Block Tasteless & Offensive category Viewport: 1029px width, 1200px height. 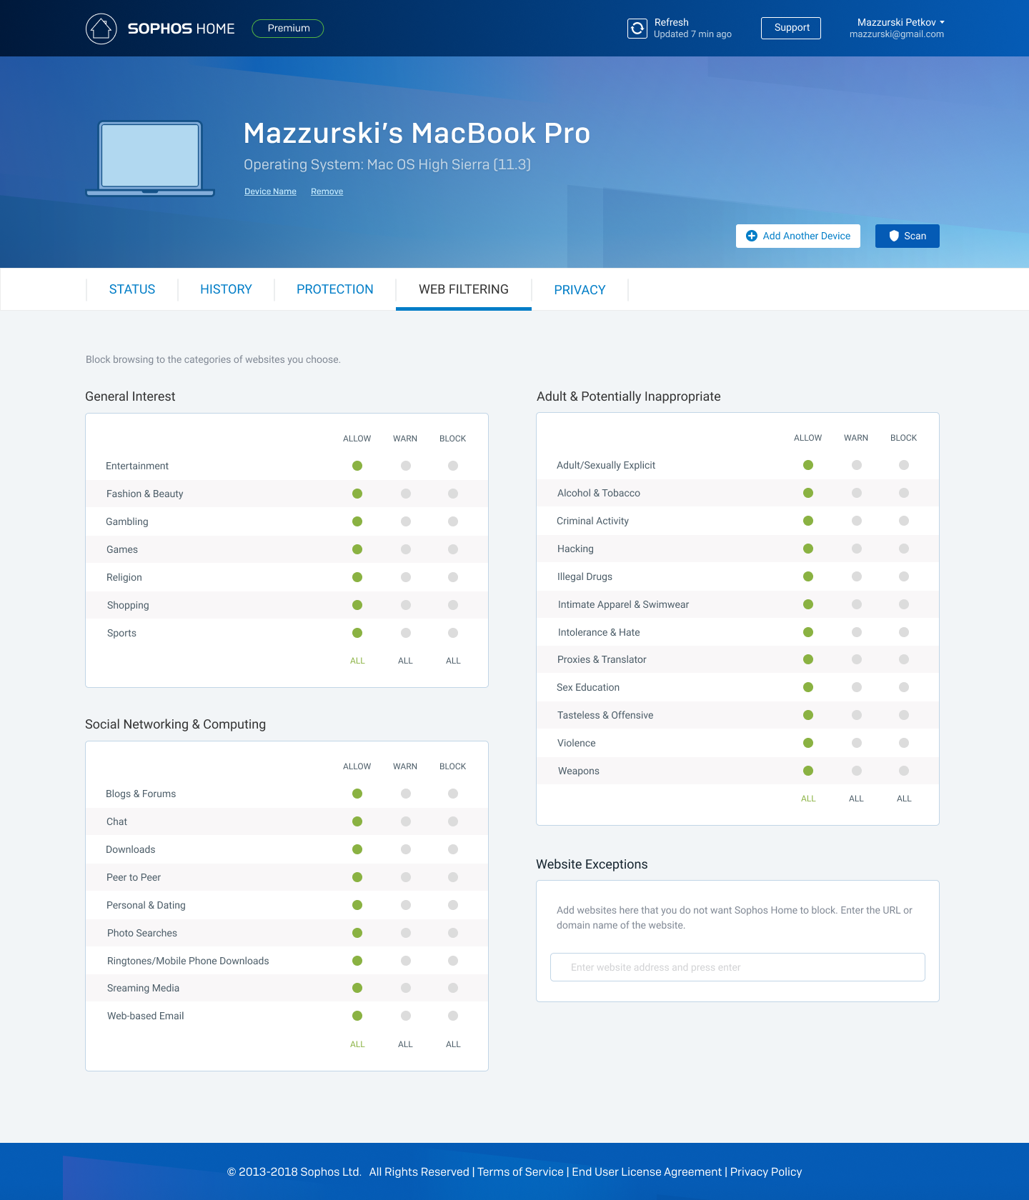904,715
